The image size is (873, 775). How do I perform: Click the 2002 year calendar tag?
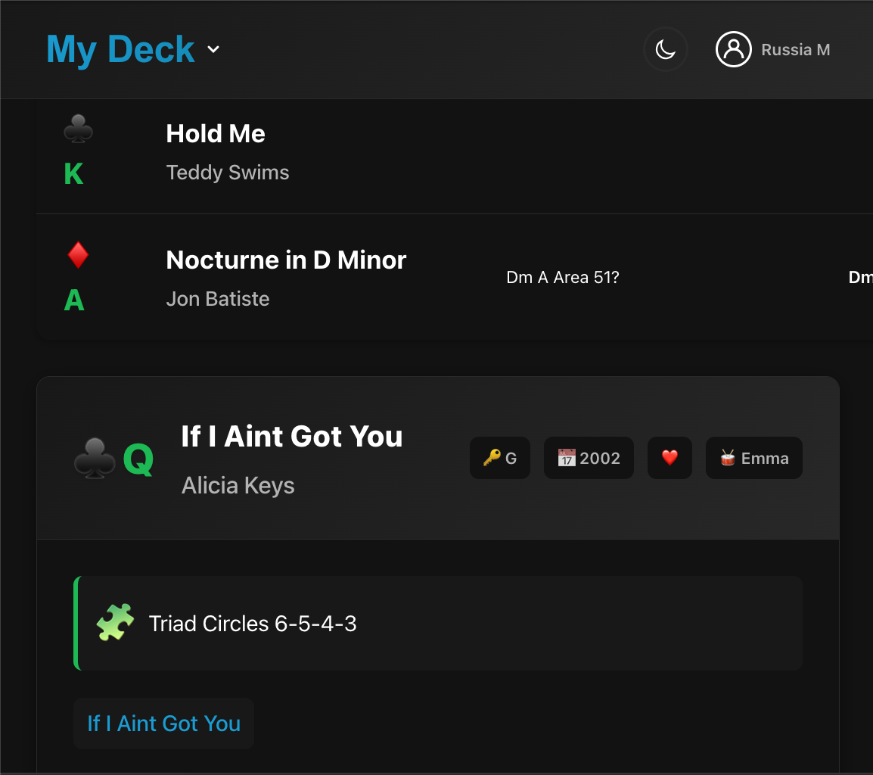(589, 458)
